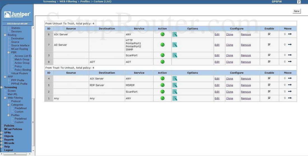Viewport: 308px width, 156px height.
Task: Open options icon for policy ID 3
Action: [x=175, y=55]
